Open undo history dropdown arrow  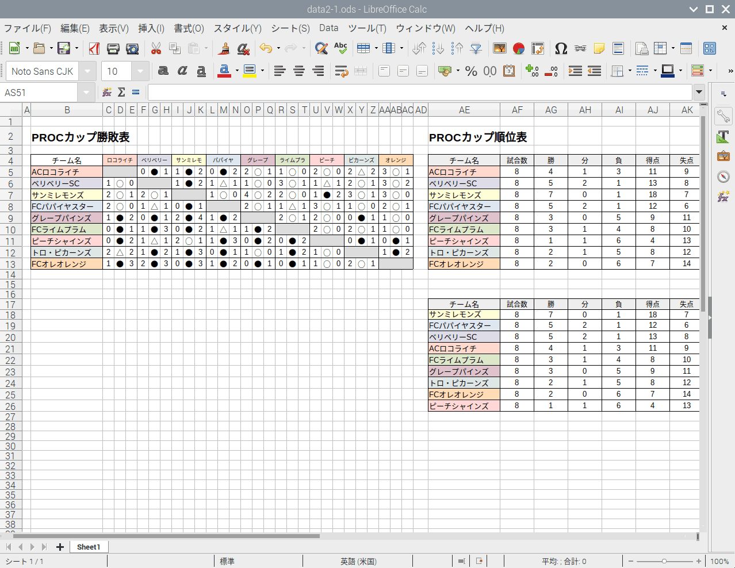[278, 49]
